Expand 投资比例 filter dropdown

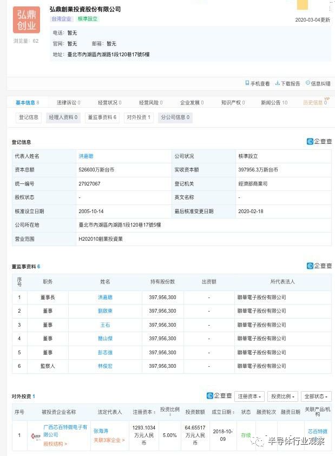pyautogui.click(x=283, y=396)
